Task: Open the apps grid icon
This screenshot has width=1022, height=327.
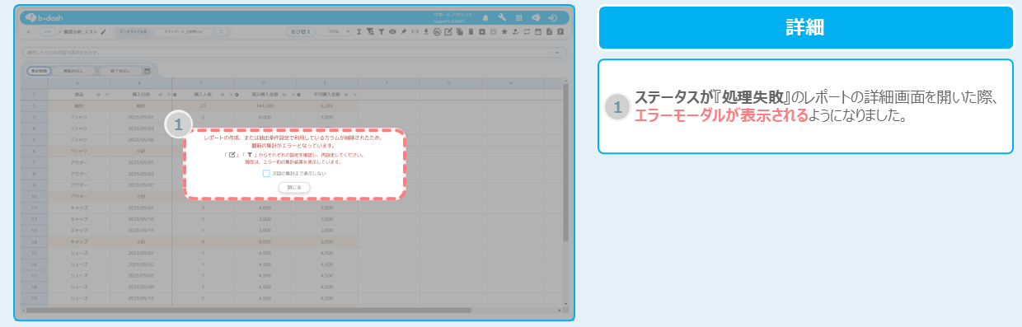Action: point(519,18)
